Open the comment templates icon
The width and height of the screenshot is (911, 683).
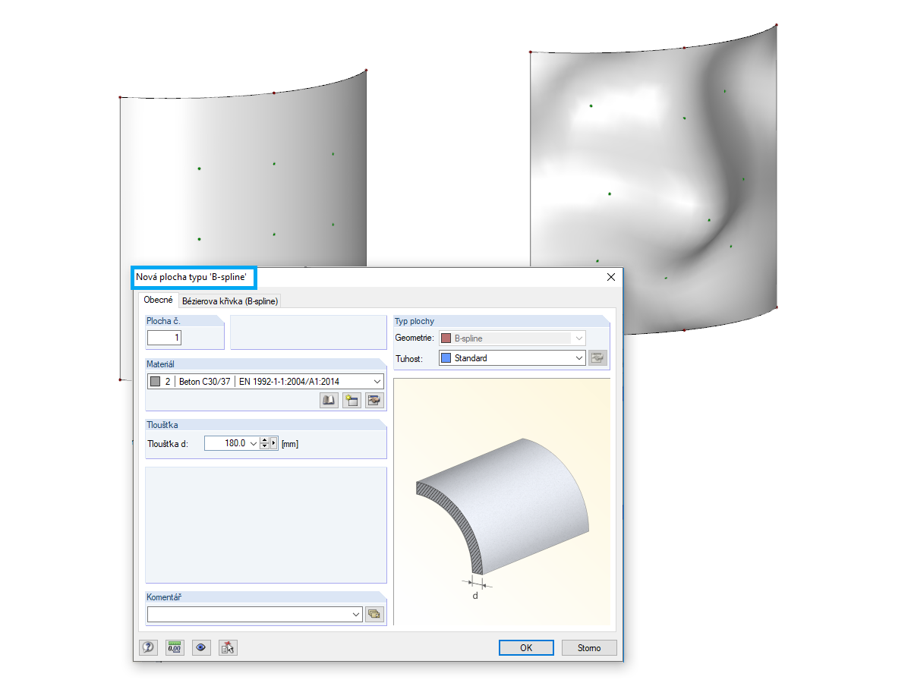(374, 614)
